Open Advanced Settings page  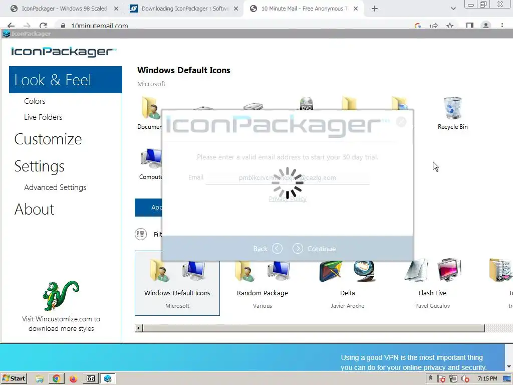[x=55, y=187]
